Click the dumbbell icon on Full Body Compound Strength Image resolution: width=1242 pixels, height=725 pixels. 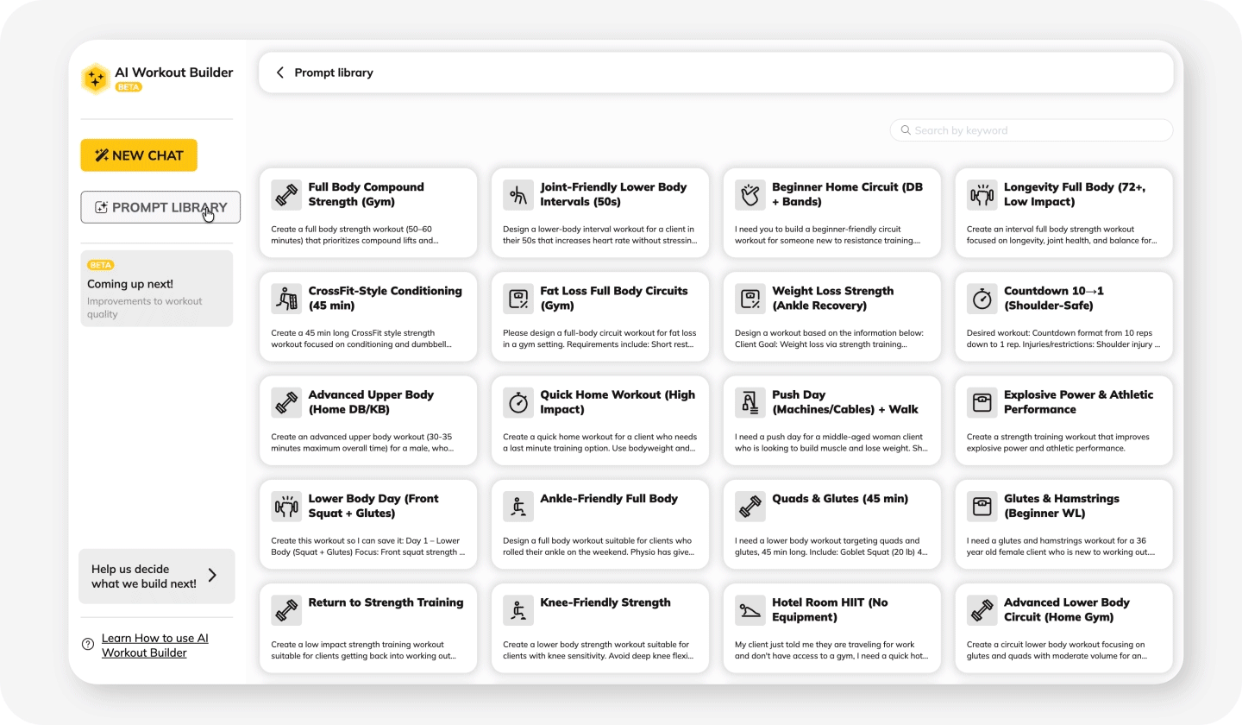click(x=286, y=195)
